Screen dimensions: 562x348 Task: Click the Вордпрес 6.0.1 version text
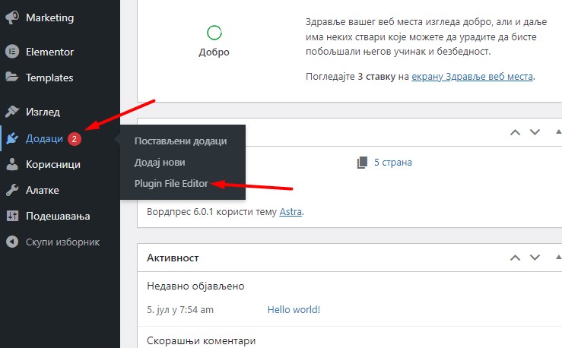coord(179,211)
